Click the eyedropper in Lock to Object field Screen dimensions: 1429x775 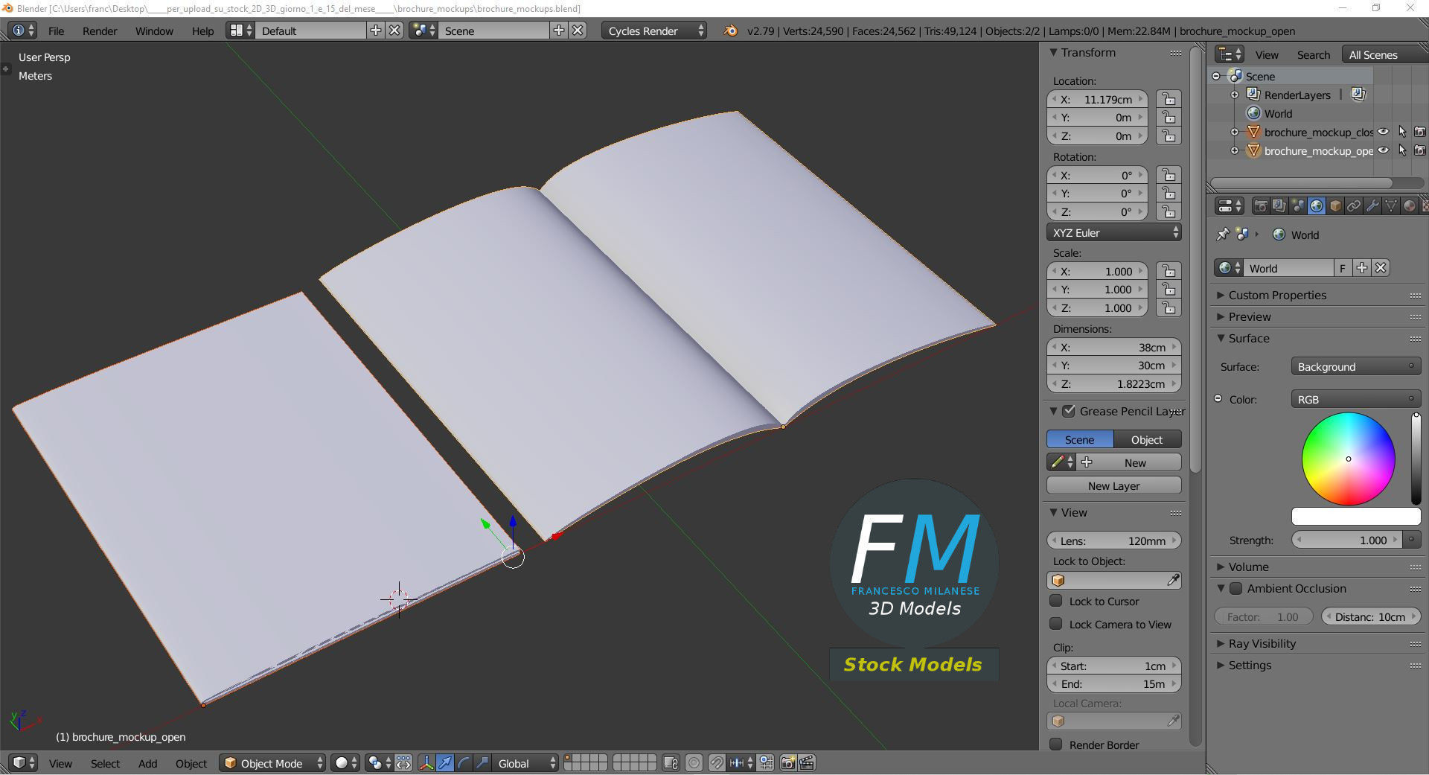pos(1173,580)
